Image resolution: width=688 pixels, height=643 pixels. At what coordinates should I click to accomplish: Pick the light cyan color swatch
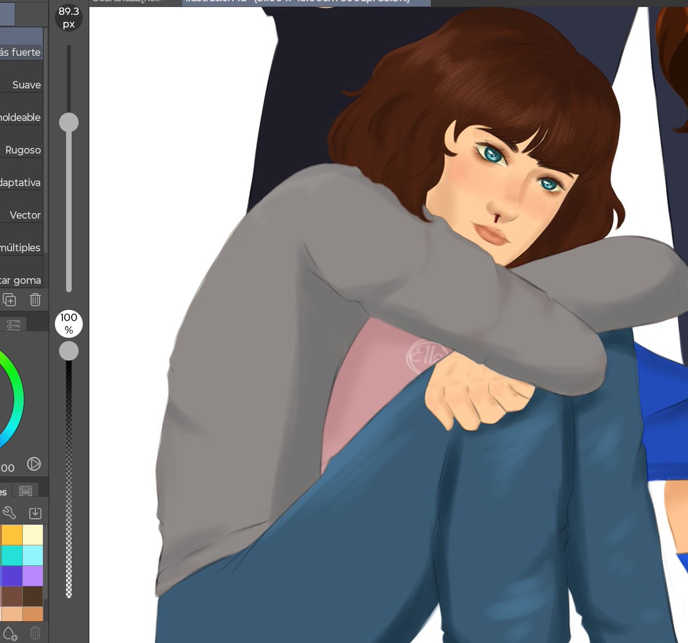33,555
